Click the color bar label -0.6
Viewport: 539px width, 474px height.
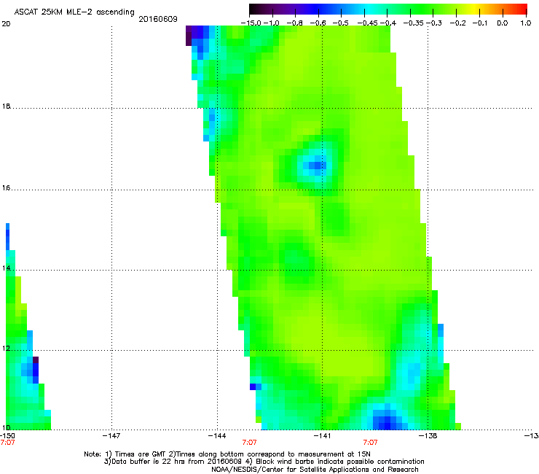[318, 23]
